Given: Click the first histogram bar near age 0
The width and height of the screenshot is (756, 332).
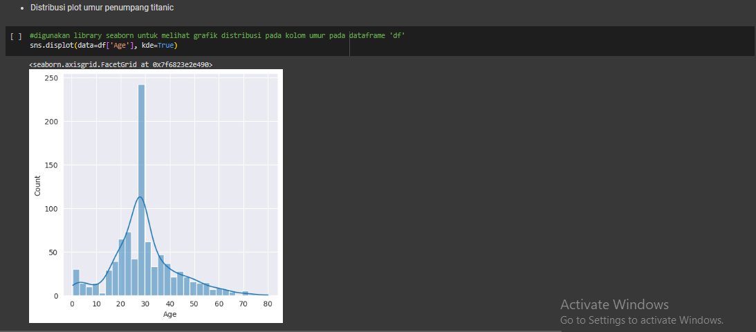Looking at the screenshot, I should tap(76, 282).
